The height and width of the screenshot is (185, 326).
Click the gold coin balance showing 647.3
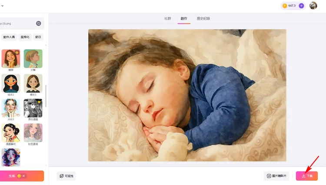pos(289,6)
